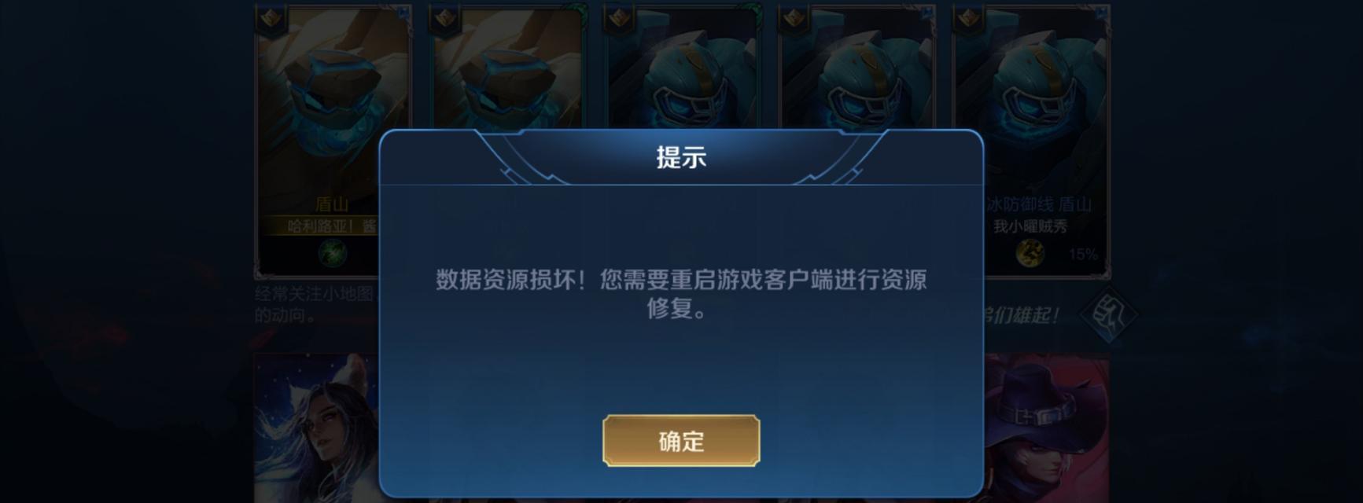Select the gold summoner skill icon beside 15%
The height and width of the screenshot is (503, 1363).
click(x=1030, y=253)
